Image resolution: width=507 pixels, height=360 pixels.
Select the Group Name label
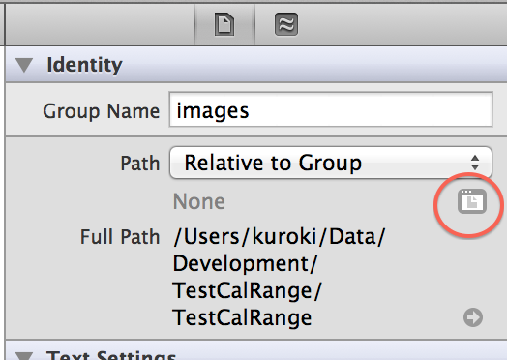(x=102, y=111)
